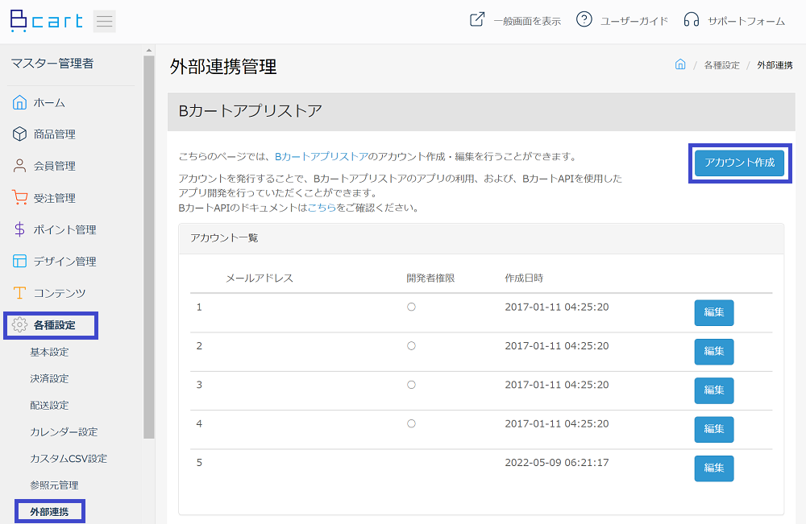Toggle the hamburger sidebar menu
The height and width of the screenshot is (524, 806).
tap(104, 21)
